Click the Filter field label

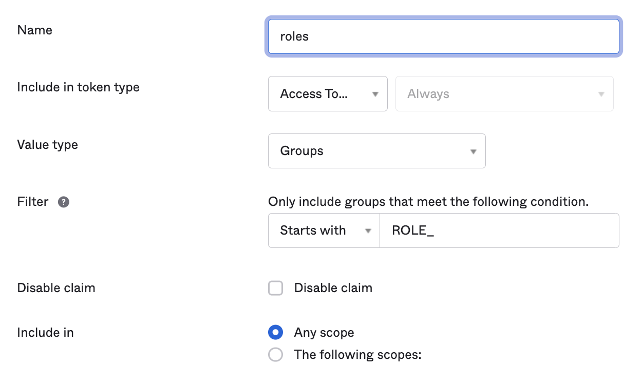(x=33, y=202)
